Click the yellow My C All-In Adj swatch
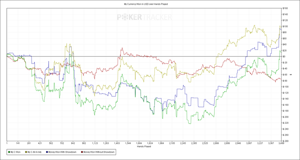 (26, 152)
